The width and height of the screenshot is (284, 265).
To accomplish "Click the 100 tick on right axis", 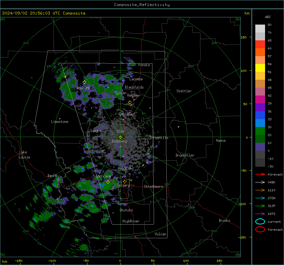I will (244, 71).
